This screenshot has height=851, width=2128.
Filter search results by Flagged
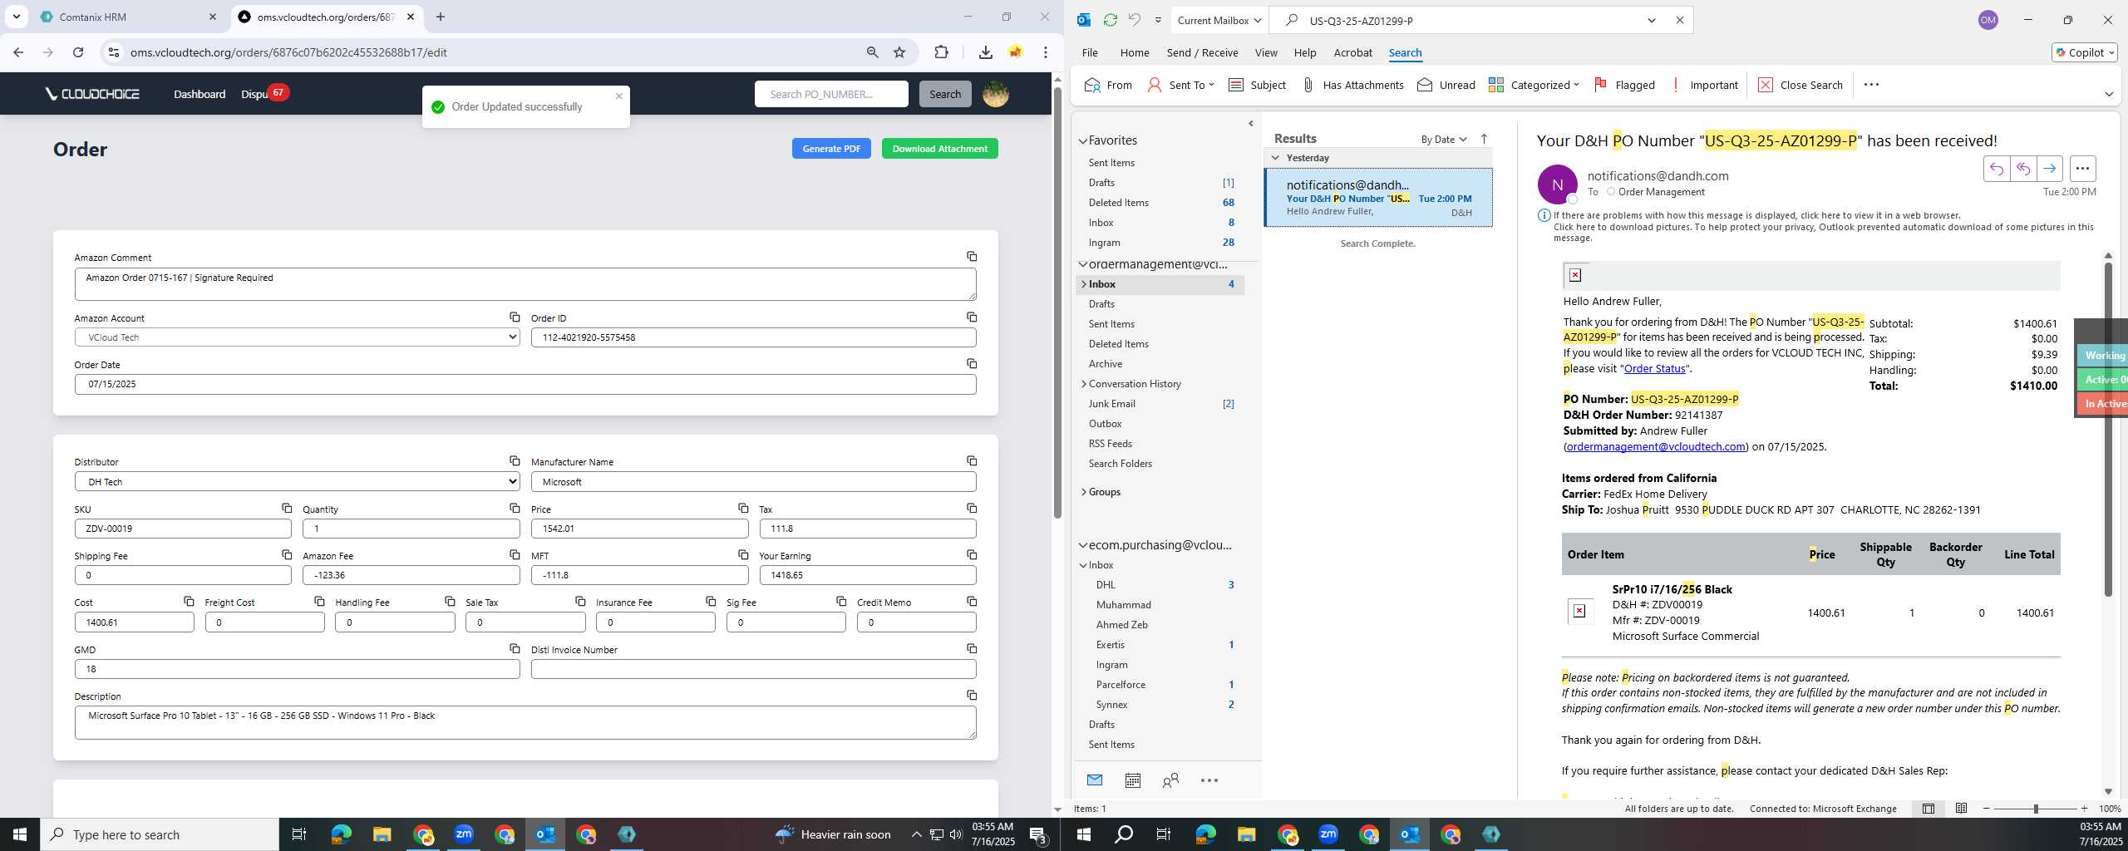click(1623, 85)
